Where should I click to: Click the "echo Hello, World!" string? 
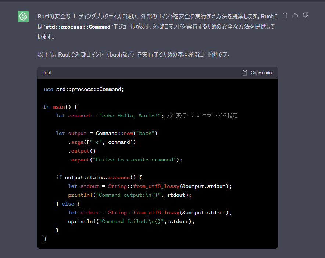pos(130,116)
